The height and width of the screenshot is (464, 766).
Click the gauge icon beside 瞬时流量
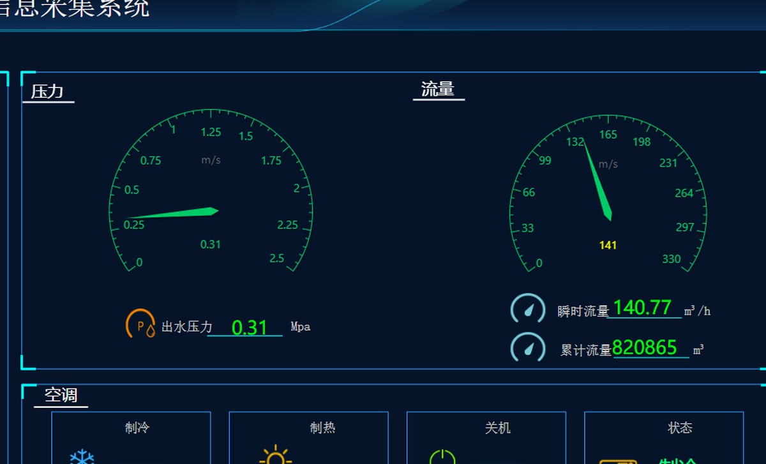[x=528, y=310]
